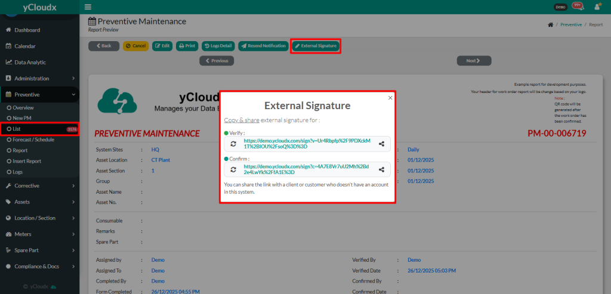Screen dimensions: 611x294
Task: Share the Confirm signature link
Action: point(381,169)
